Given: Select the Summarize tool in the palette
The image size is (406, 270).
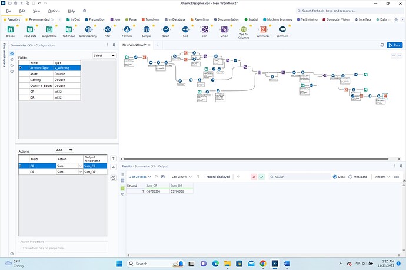Looking at the screenshot, I should coord(263,32).
